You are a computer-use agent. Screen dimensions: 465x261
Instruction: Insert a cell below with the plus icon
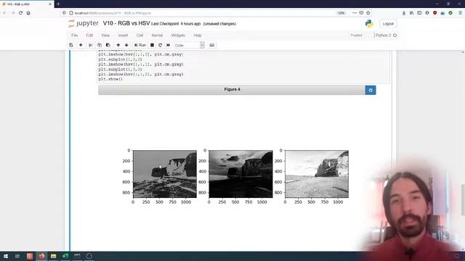coord(81,45)
